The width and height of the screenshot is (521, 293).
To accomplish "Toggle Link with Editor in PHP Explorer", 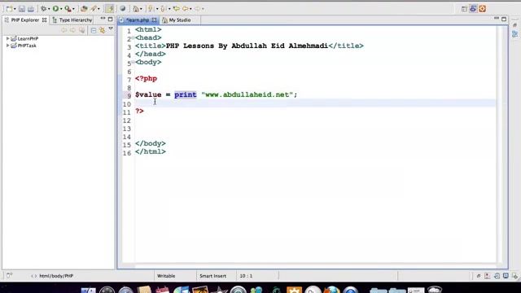I will point(103,31).
